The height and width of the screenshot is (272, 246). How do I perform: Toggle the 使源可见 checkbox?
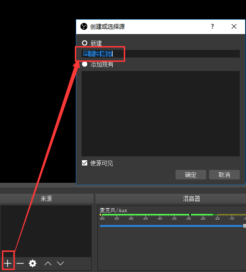pos(84,163)
